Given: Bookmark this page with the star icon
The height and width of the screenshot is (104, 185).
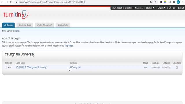Looking at the screenshot, I should tap(156, 2).
